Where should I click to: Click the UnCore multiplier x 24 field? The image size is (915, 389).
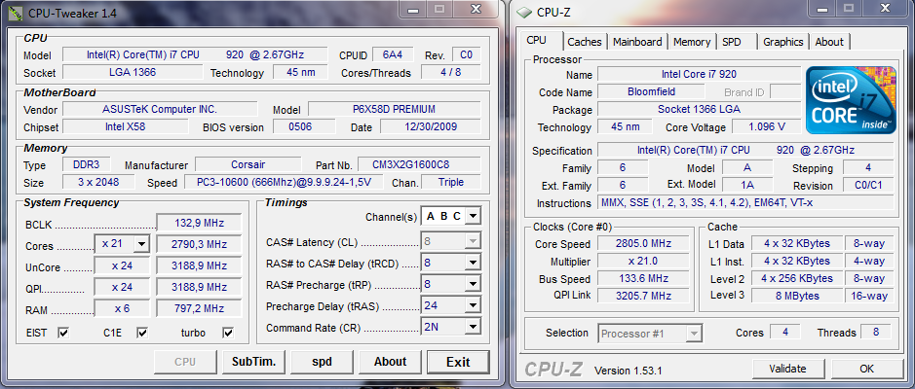coord(122,265)
